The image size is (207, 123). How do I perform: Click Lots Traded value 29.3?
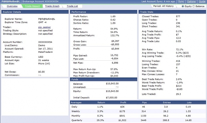(x=179, y=94)
